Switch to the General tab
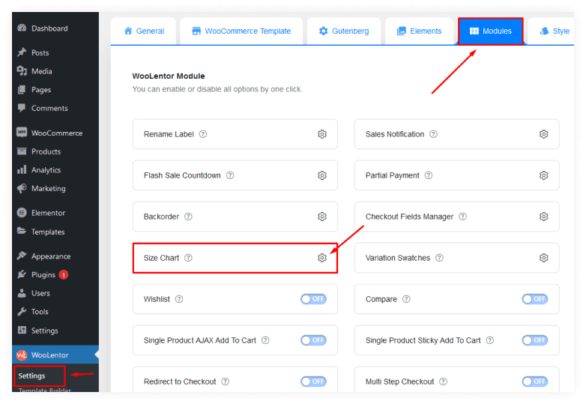The height and width of the screenshot is (404, 586). pyautogui.click(x=144, y=31)
